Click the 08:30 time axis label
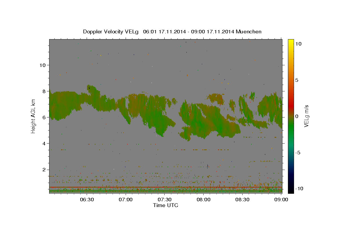 243,200
